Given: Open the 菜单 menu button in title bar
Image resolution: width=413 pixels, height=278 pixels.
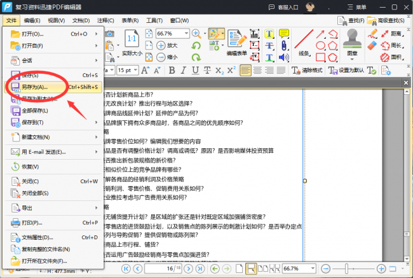Looking at the screenshot, I should (356, 7).
